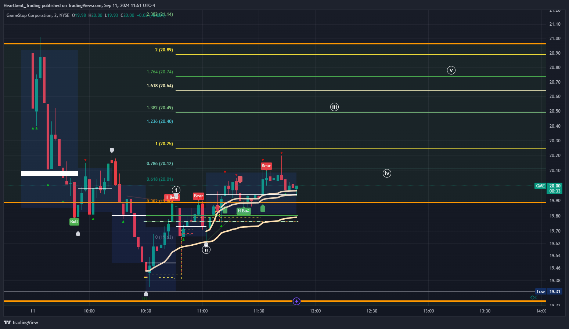This screenshot has height=329, width=569.
Task: Click the 19.62 price axis label
Action: pyautogui.click(x=555, y=244)
